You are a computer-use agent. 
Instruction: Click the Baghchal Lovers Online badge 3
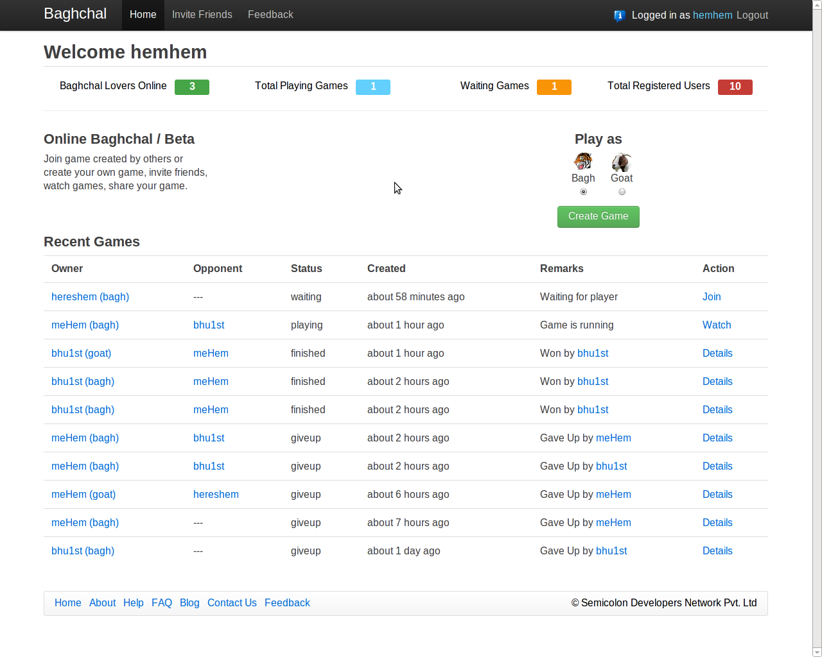point(192,87)
